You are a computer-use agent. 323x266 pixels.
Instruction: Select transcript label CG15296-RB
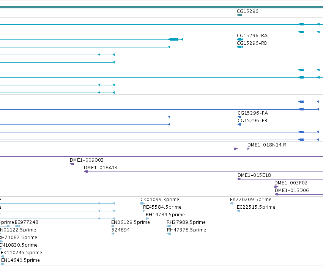(252, 43)
